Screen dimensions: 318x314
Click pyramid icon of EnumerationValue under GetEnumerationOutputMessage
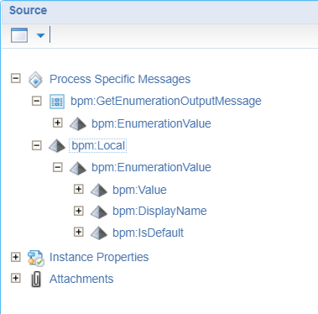tap(78, 123)
